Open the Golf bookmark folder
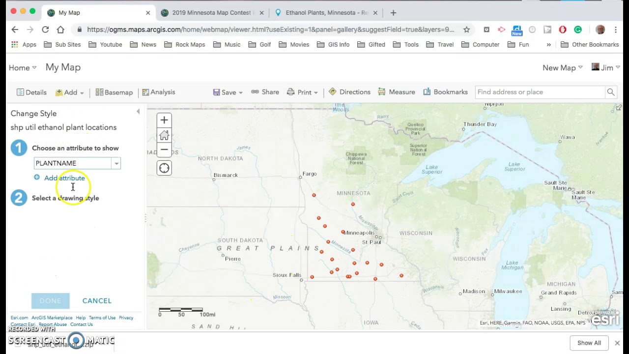629x354 pixels. pyautogui.click(x=259, y=45)
